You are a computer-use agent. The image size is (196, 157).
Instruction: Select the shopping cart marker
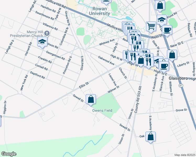tap(151, 26)
